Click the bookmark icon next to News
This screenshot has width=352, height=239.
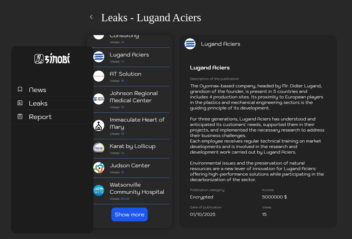[20, 89]
